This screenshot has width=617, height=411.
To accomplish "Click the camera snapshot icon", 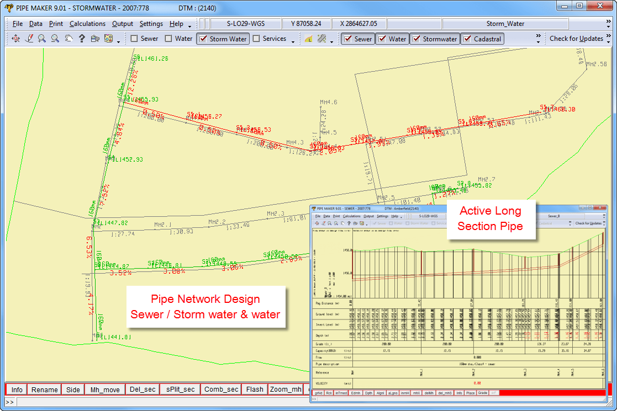I will coord(95,39).
